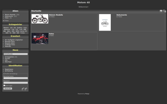Select Fotos [3] in Alben list
Screen dimensions: 167x104
pos(7,18)
